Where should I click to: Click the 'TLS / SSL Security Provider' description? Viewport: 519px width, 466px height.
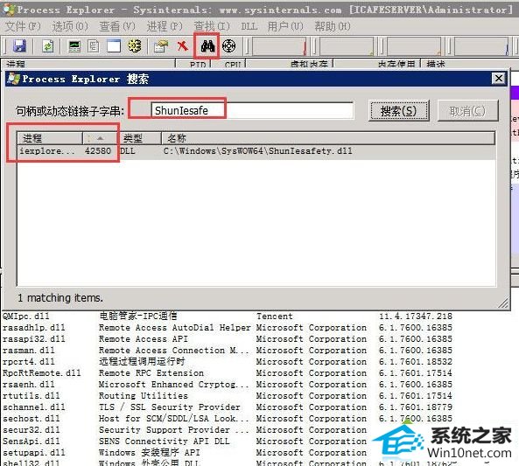pos(170,407)
